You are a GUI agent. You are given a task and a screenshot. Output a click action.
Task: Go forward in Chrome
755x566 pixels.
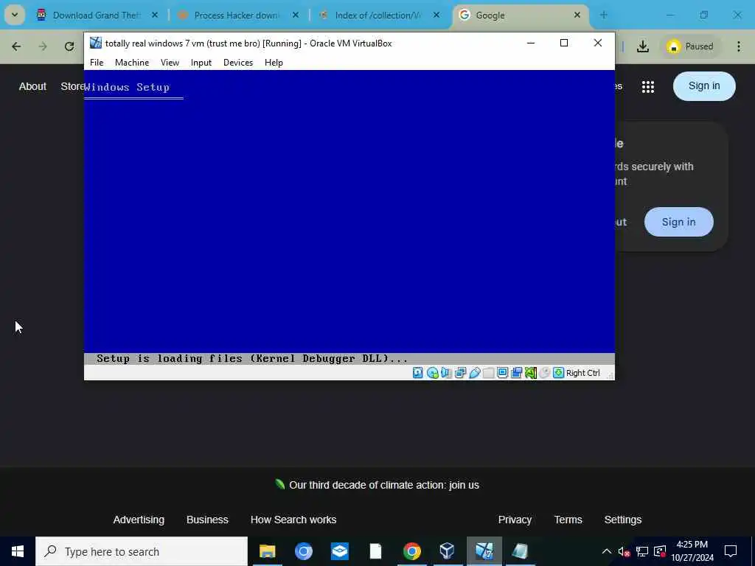click(x=43, y=46)
